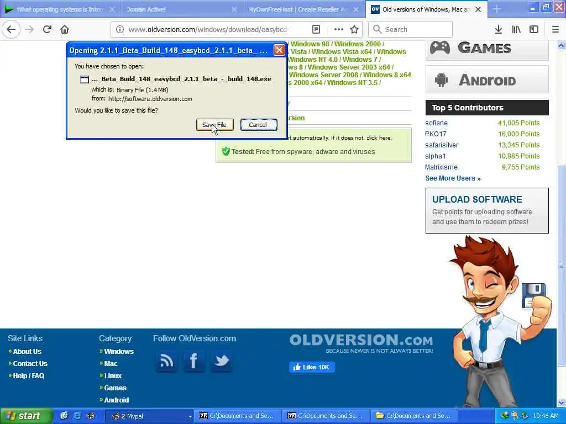Open contributor PKO17's profile
The height and width of the screenshot is (424, 566).
(x=436, y=134)
